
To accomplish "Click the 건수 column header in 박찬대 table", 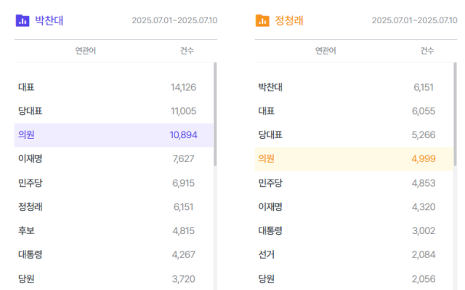I will (x=187, y=51).
